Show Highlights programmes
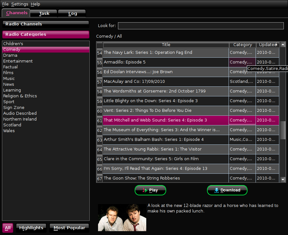 [x=31, y=228]
